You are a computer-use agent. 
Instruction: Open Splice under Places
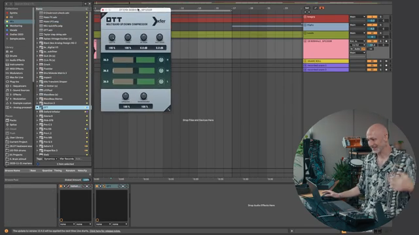(13, 125)
